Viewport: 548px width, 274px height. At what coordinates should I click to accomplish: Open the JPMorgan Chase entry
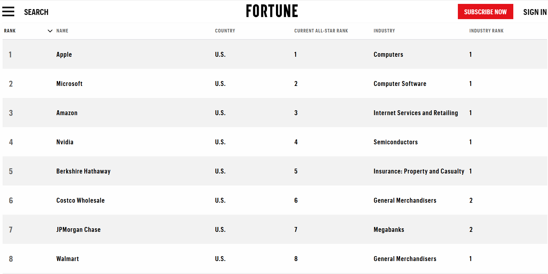pyautogui.click(x=78, y=230)
